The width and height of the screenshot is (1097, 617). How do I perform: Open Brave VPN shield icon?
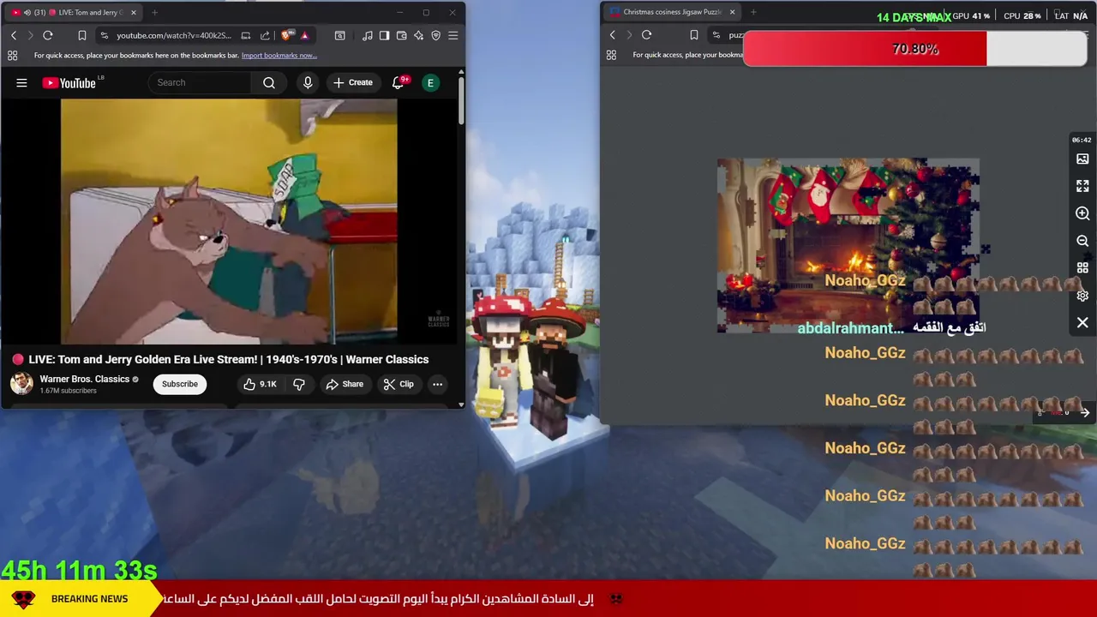435,35
